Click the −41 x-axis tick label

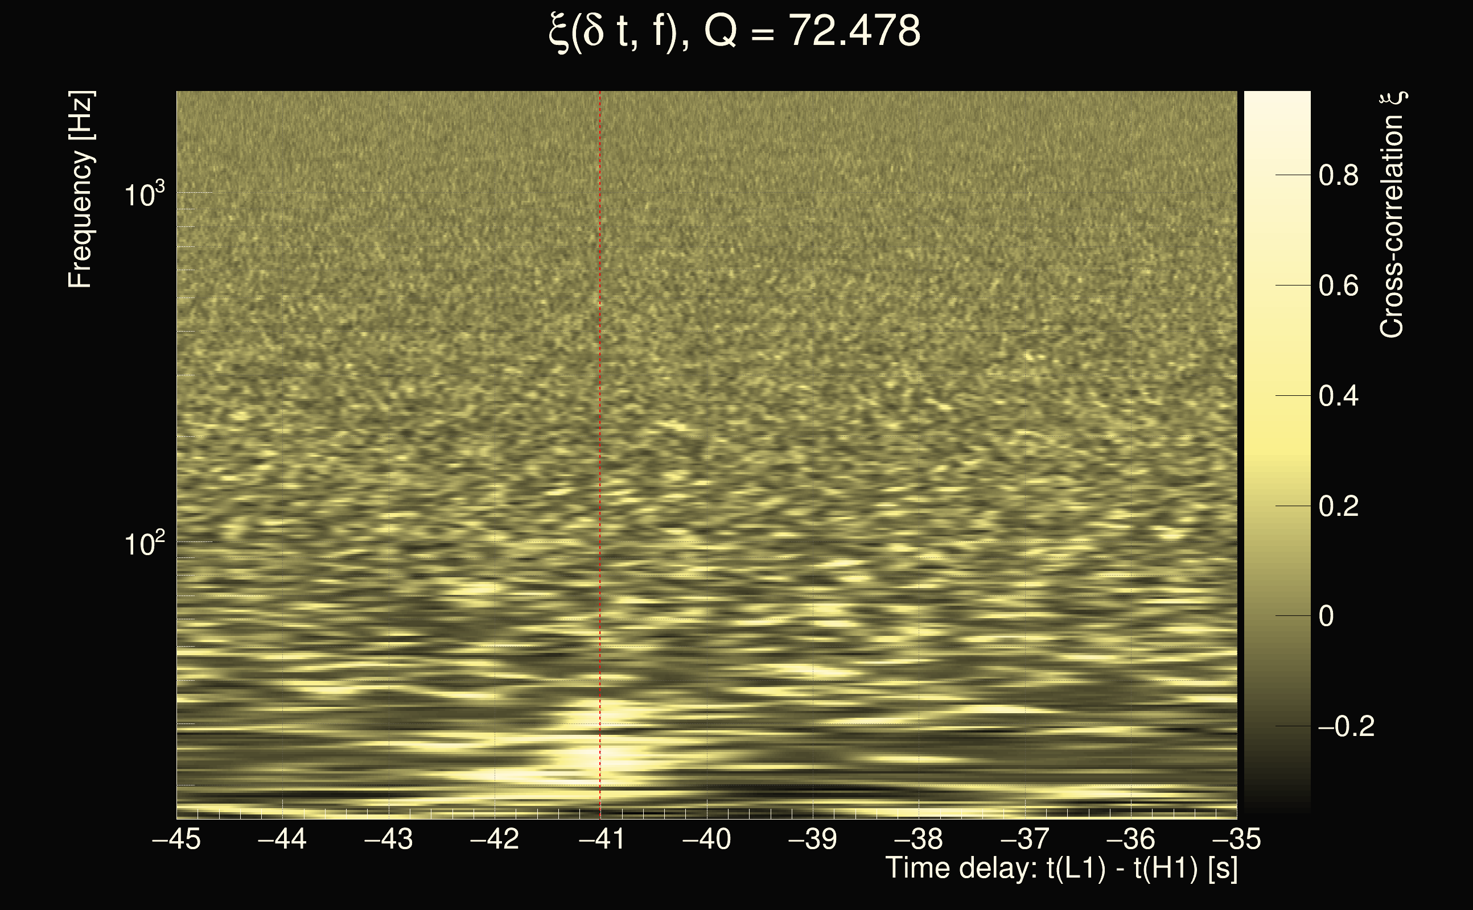(600, 839)
